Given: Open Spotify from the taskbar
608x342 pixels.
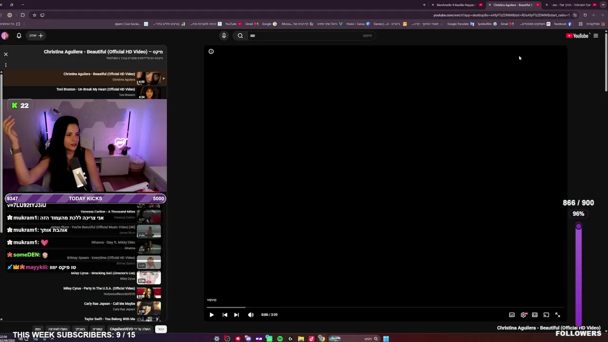Looking at the screenshot, I should [280, 339].
